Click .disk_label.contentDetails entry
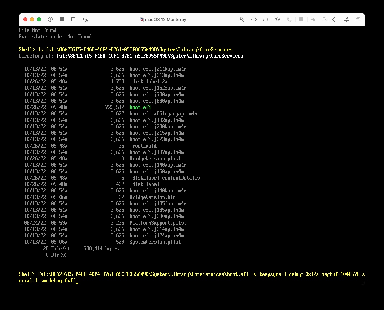 165,178
